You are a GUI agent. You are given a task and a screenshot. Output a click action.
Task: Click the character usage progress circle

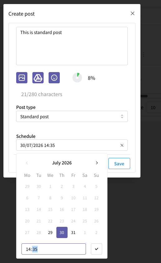click(77, 78)
